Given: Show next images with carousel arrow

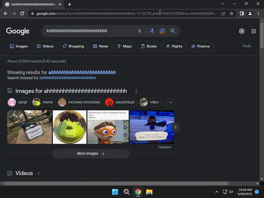Looking at the screenshot, I should pos(175,127).
